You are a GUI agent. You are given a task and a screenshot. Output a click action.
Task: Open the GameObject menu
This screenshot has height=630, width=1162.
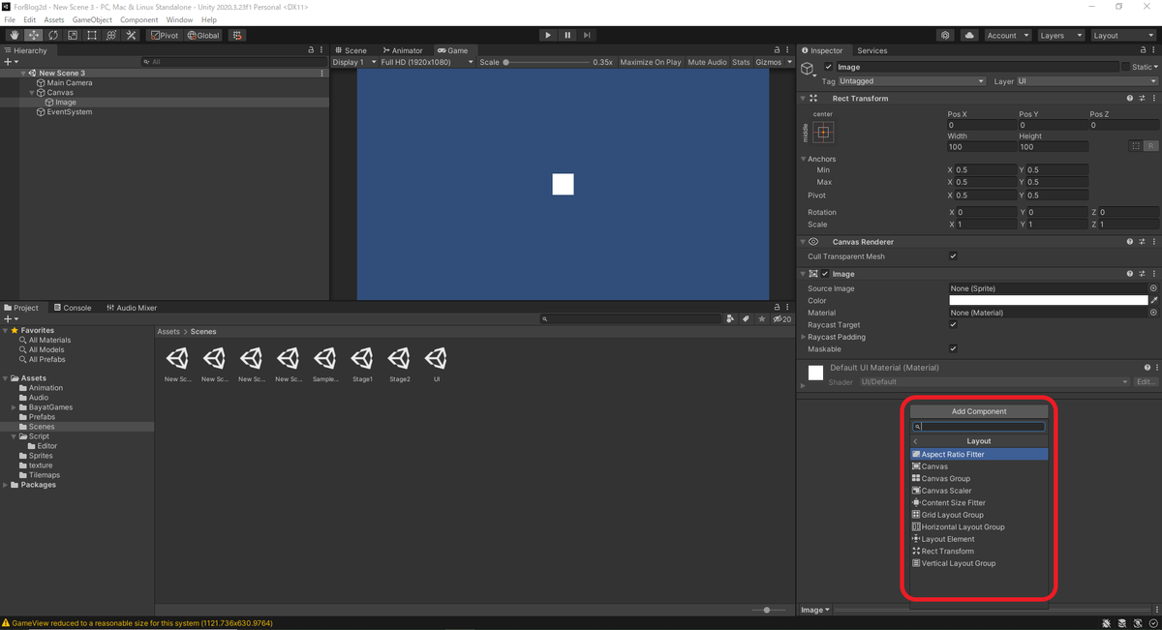click(91, 18)
